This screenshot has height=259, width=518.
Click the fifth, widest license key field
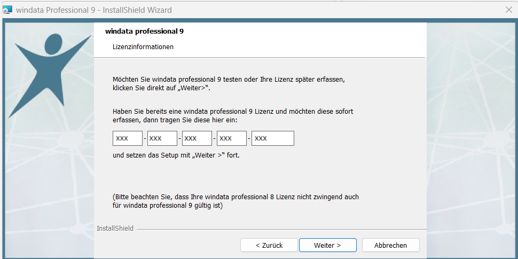click(x=273, y=138)
